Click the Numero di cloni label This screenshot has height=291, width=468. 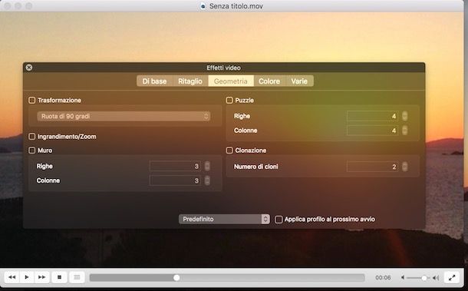255,167
